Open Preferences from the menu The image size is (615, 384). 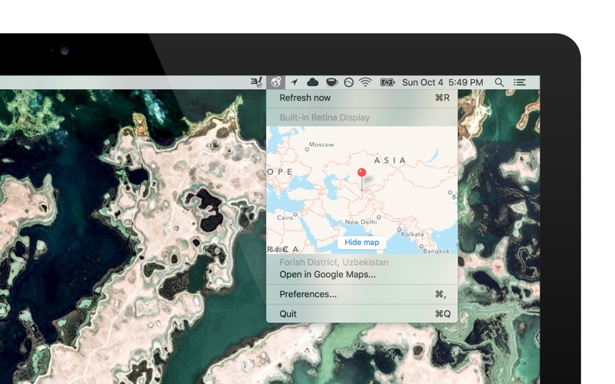coord(307,294)
